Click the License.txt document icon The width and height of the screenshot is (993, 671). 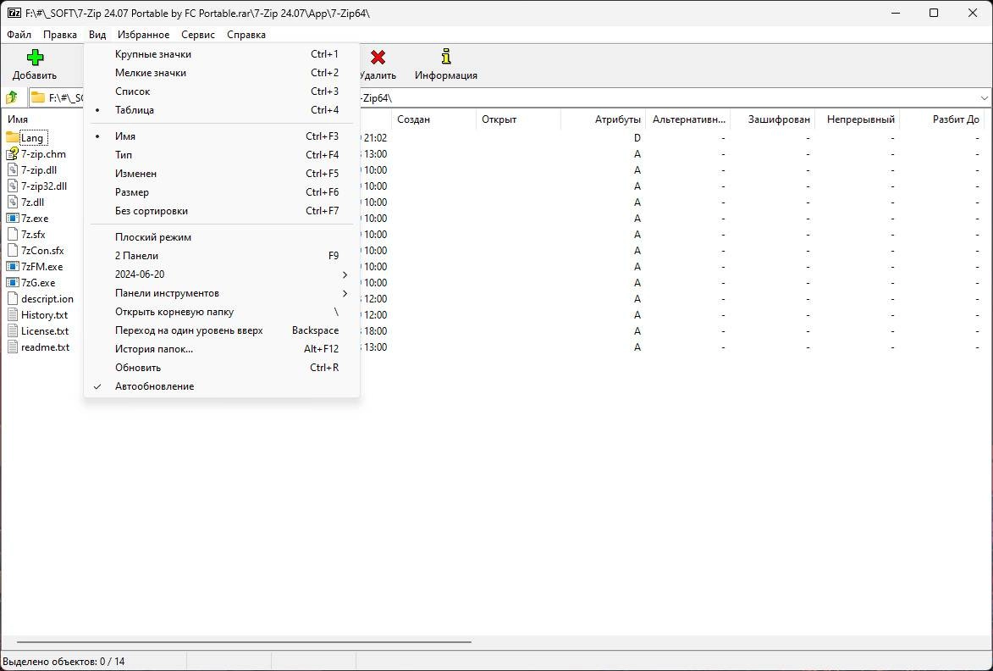pos(13,330)
